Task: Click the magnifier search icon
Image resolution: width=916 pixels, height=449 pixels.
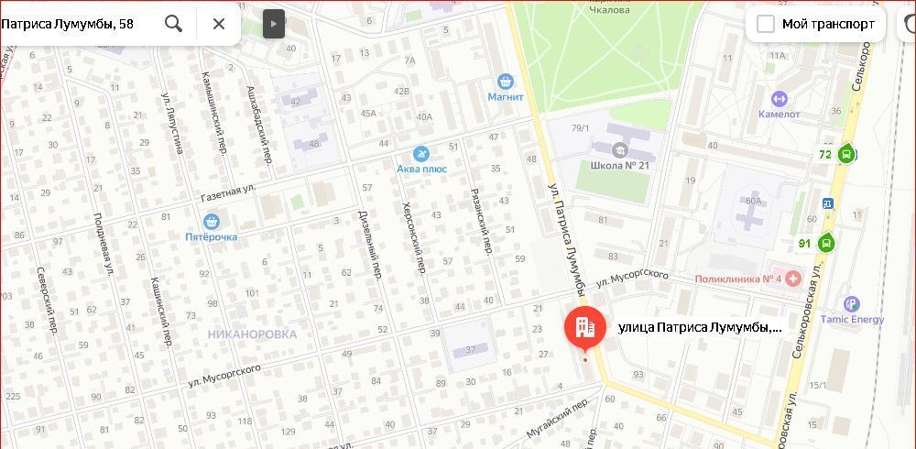Action: click(173, 24)
